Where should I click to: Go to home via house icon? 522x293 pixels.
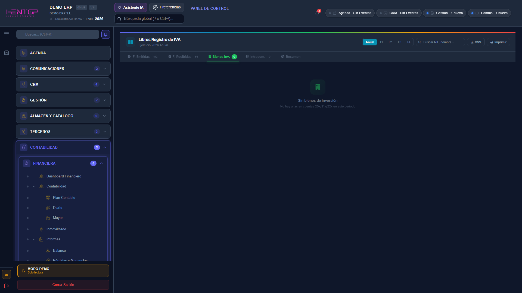7,52
